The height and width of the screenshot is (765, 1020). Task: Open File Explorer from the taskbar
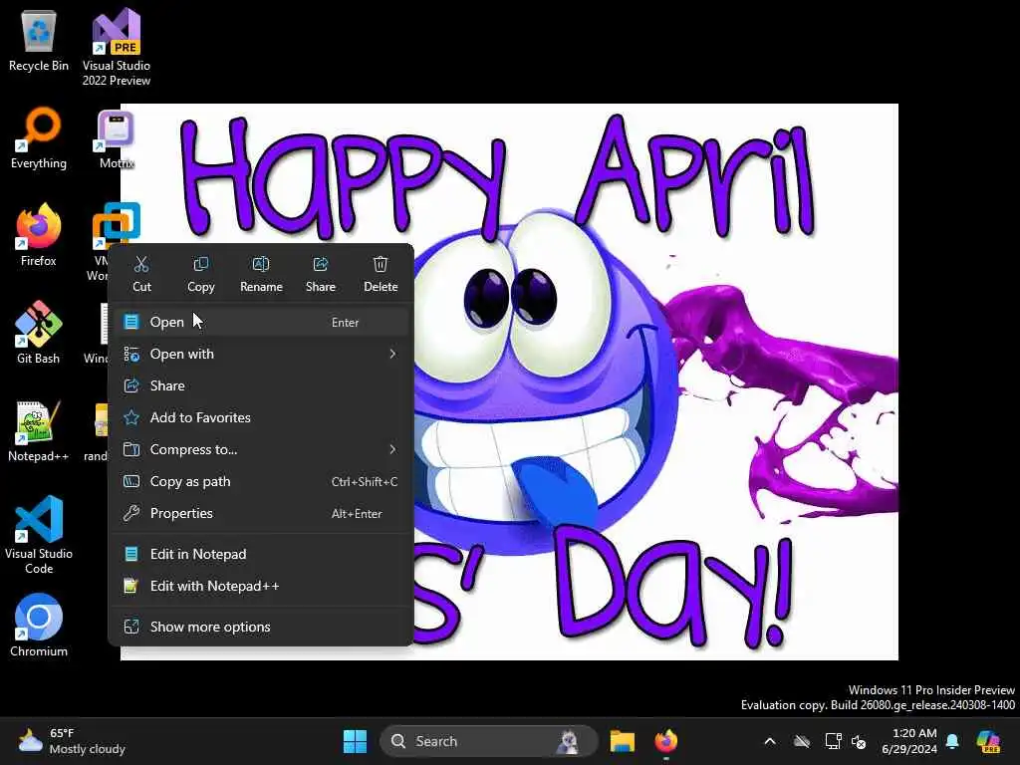point(622,741)
